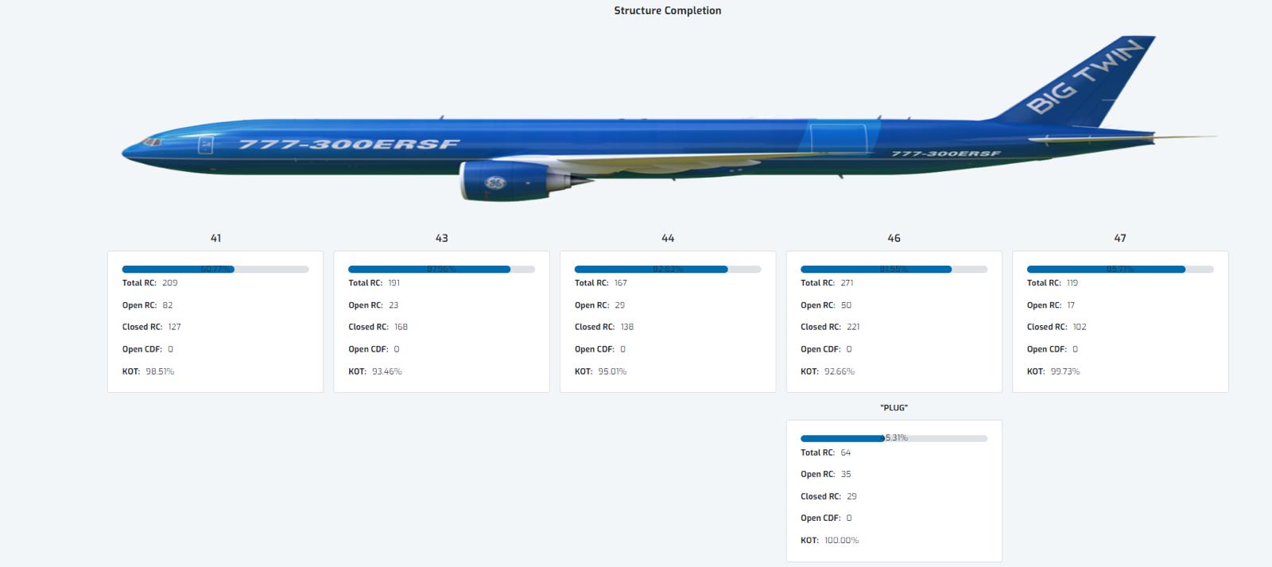Click Open CDF 0 in section 46
The image size is (1272, 567).
click(827, 349)
